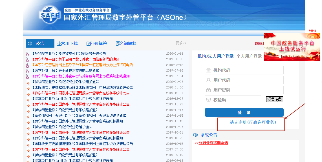Click the shield icon in 校验码 field
This screenshot has width=322, height=162.
[x=208, y=100]
